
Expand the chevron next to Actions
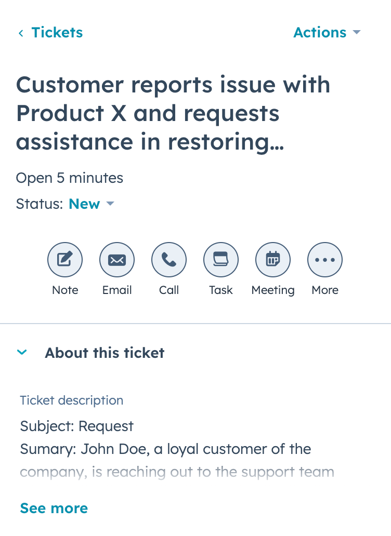(x=357, y=32)
